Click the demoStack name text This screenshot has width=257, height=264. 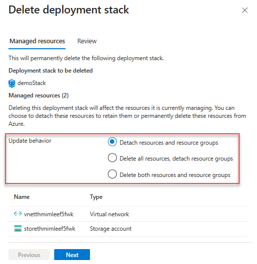click(32, 83)
